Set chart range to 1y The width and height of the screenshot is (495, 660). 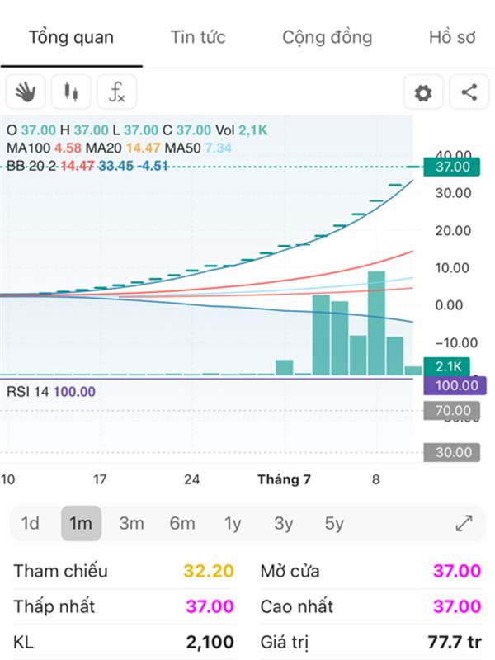(x=233, y=523)
